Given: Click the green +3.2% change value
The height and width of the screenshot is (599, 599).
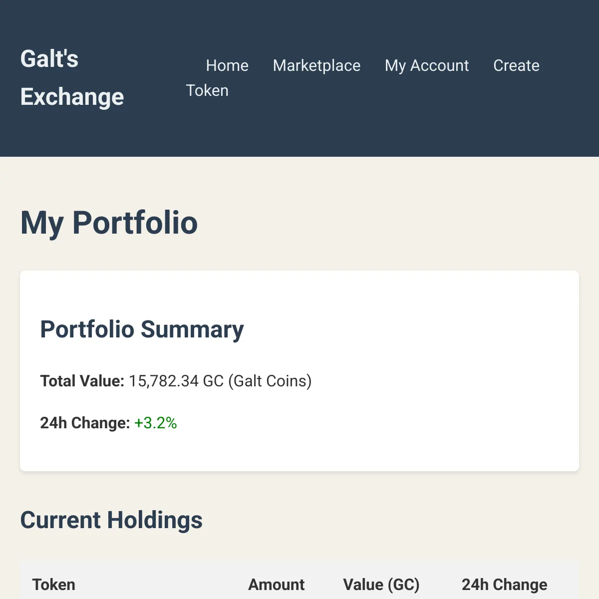Looking at the screenshot, I should [156, 423].
